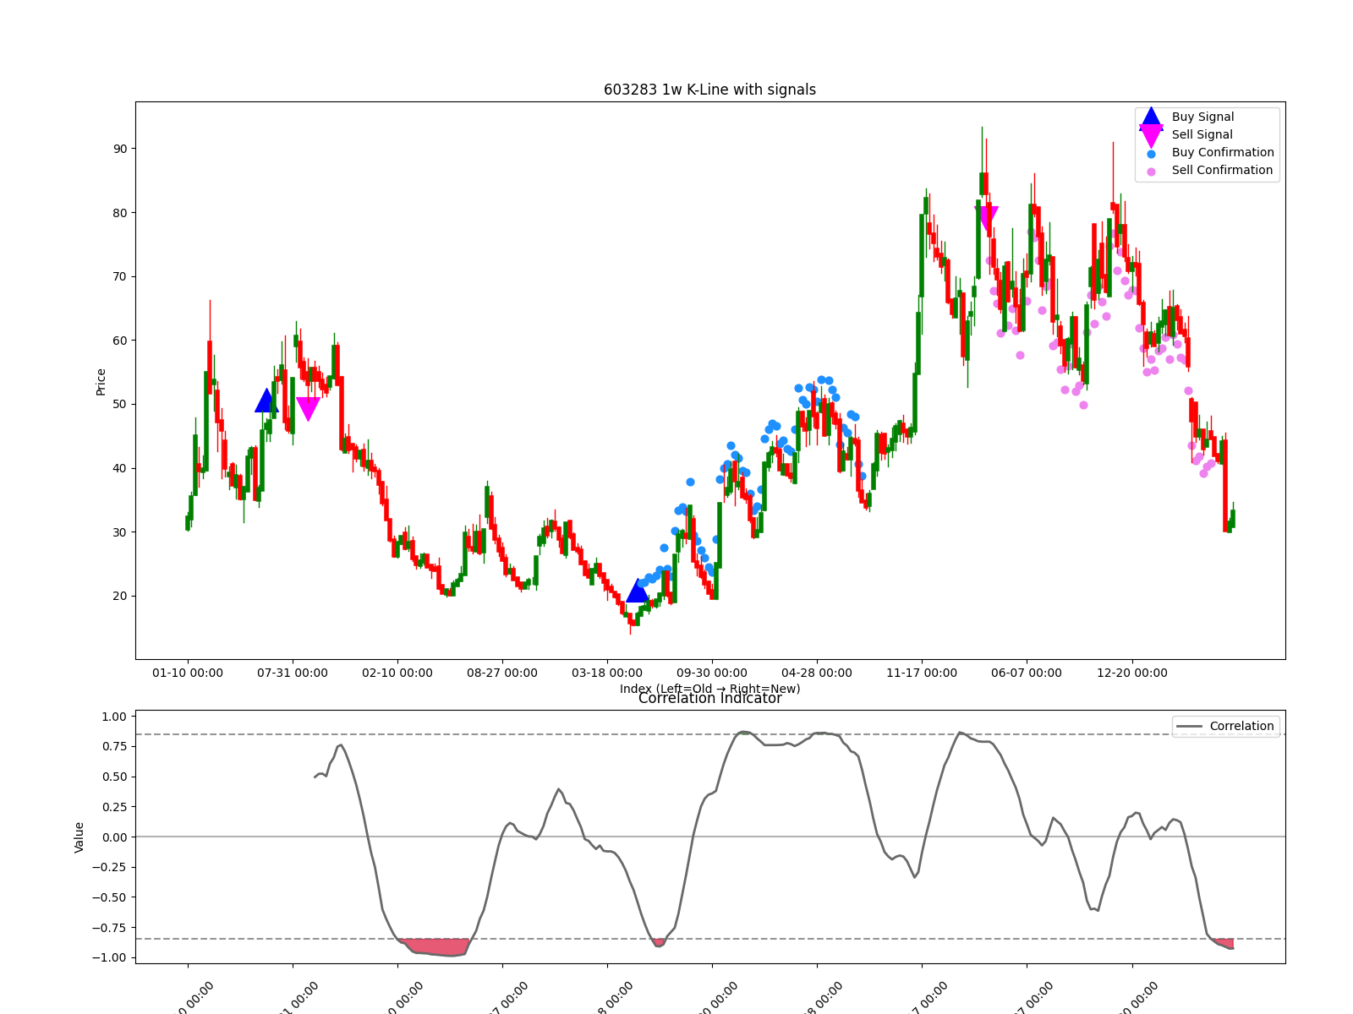This screenshot has height=1014, width=1353.
Task: Click the "02-10 00:00" date tick label
Action: [397, 673]
